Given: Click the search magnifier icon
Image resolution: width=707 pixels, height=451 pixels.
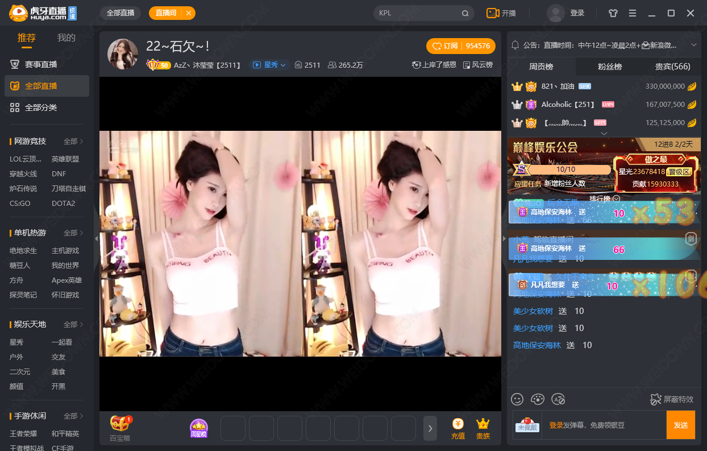Looking at the screenshot, I should coord(465,13).
